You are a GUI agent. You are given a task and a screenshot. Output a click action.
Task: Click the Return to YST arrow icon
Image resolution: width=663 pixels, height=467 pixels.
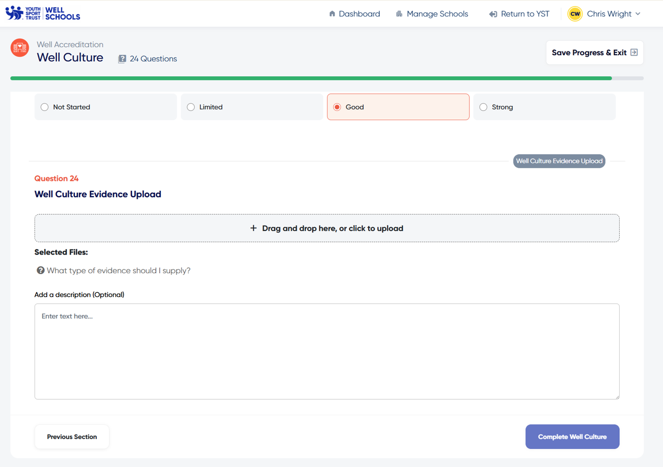coord(493,14)
